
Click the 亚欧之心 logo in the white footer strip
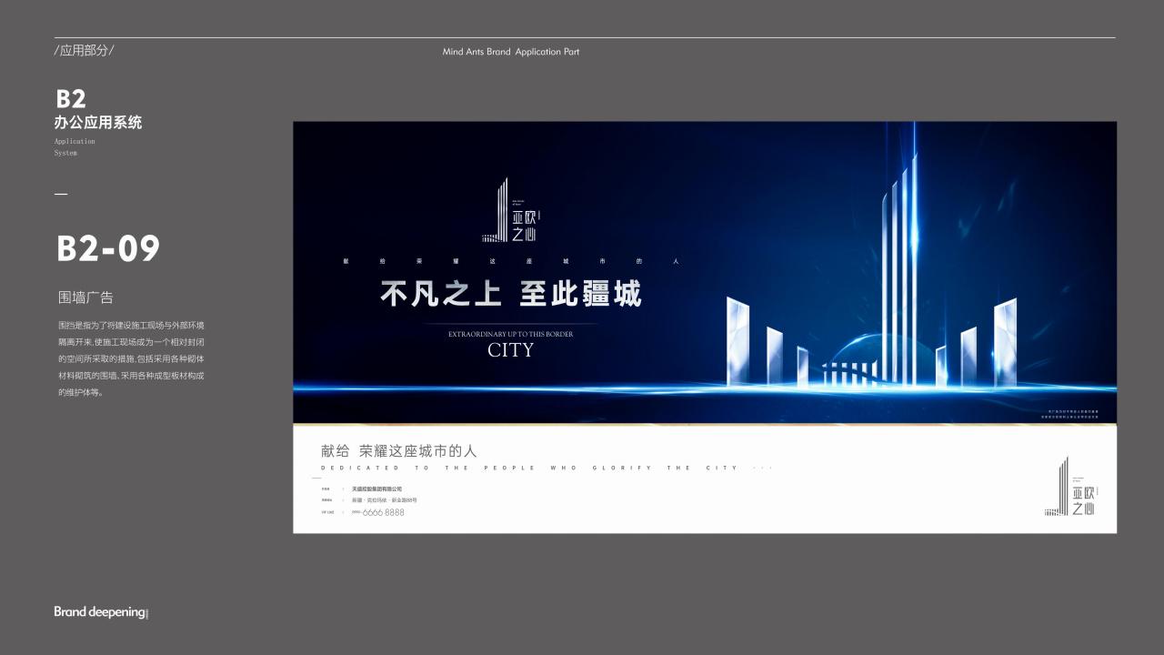pyautogui.click(x=1069, y=488)
